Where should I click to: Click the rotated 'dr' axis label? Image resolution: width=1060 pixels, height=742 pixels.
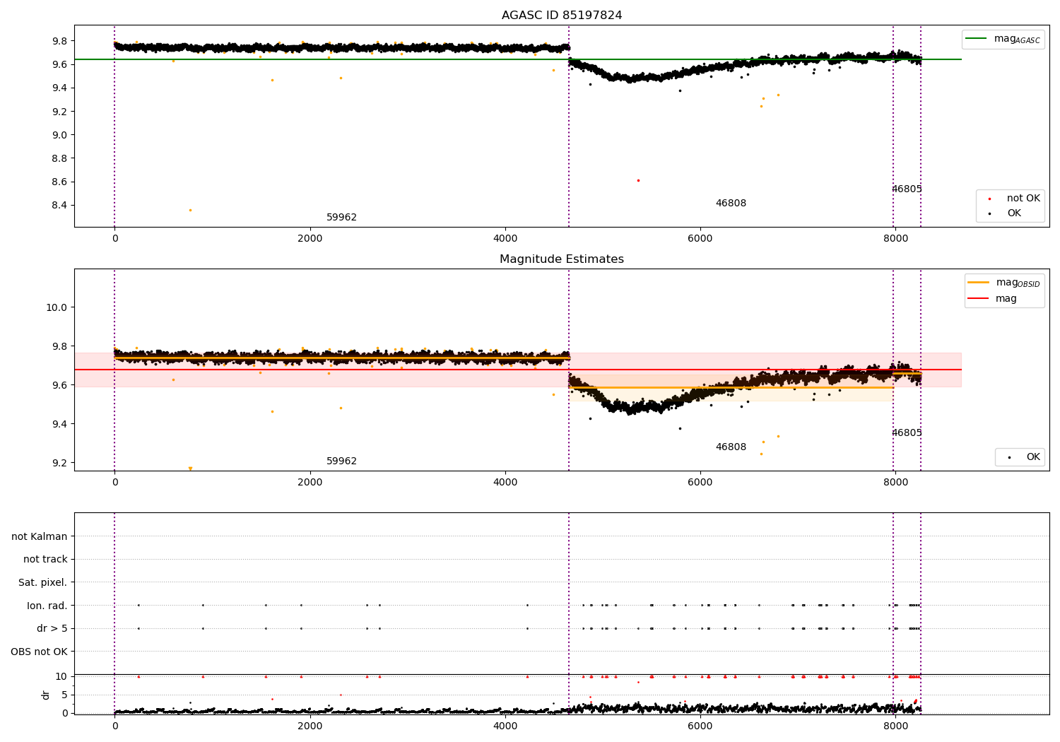coord(46,695)
